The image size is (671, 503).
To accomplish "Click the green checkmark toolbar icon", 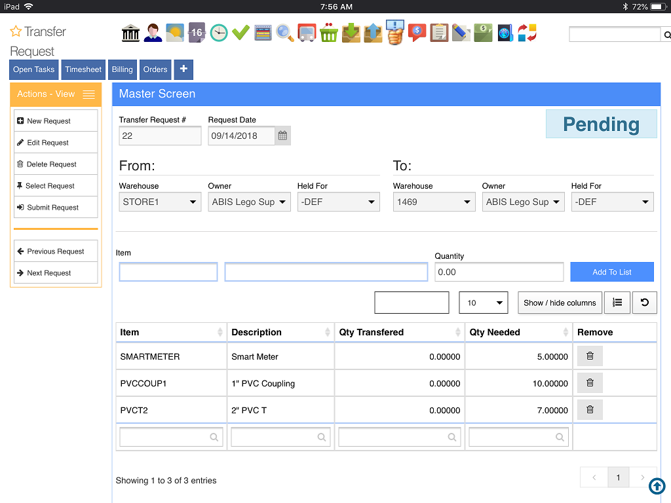I will 240,32.
